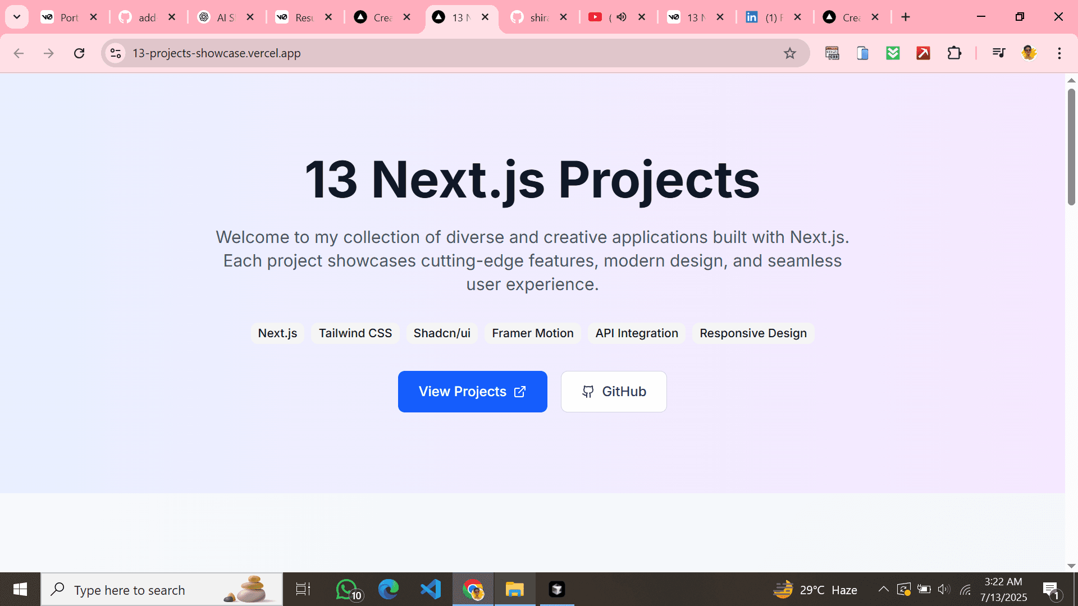Open the tab search dropdown arrow
1078x606 pixels.
pos(17,17)
